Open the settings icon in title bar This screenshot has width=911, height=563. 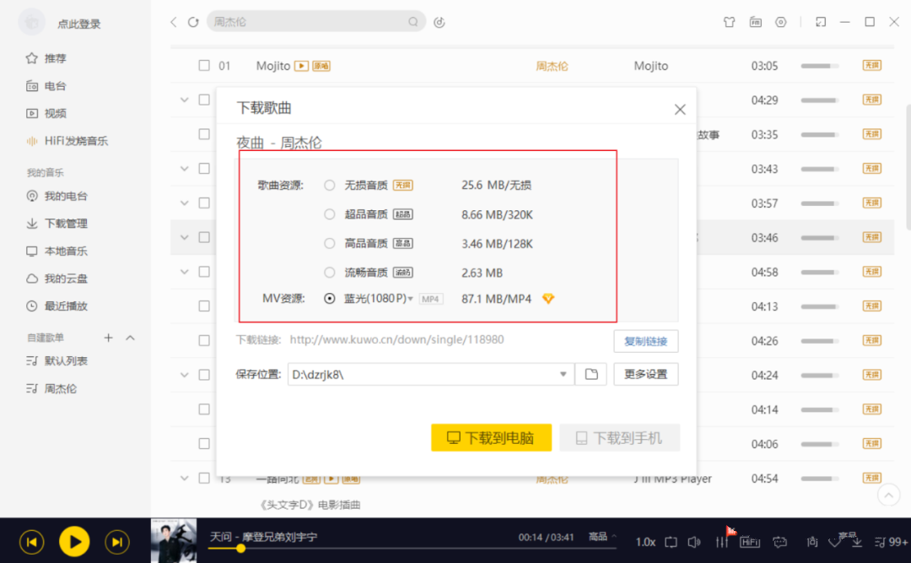[x=781, y=22]
